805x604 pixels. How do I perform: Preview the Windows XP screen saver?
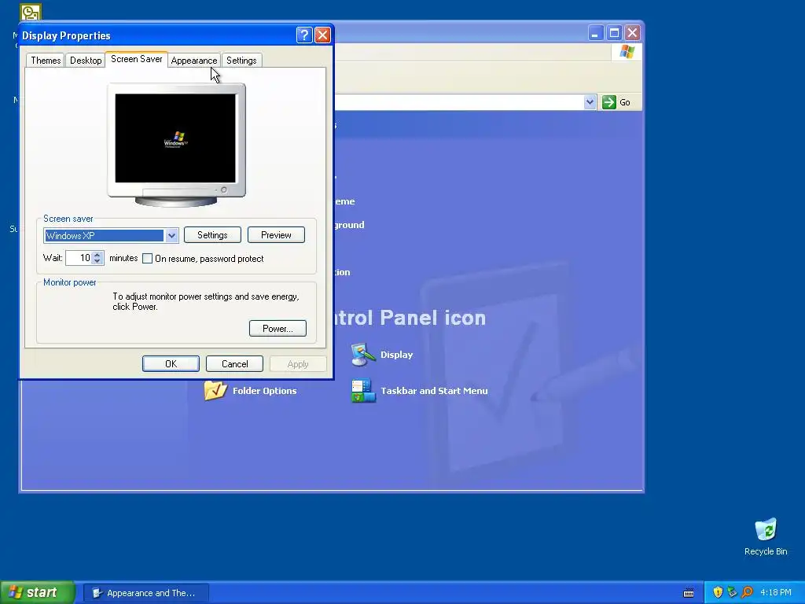point(276,234)
